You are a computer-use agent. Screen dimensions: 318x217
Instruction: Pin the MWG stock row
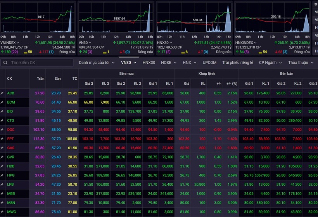coord(2,212)
